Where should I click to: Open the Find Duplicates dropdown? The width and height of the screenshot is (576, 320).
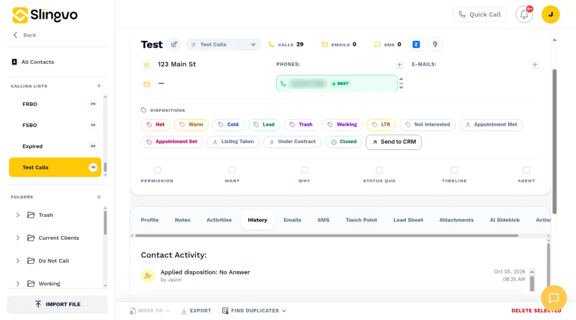(254, 310)
